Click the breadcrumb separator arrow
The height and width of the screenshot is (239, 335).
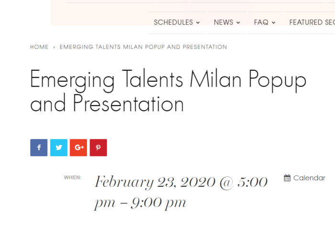coord(54,47)
